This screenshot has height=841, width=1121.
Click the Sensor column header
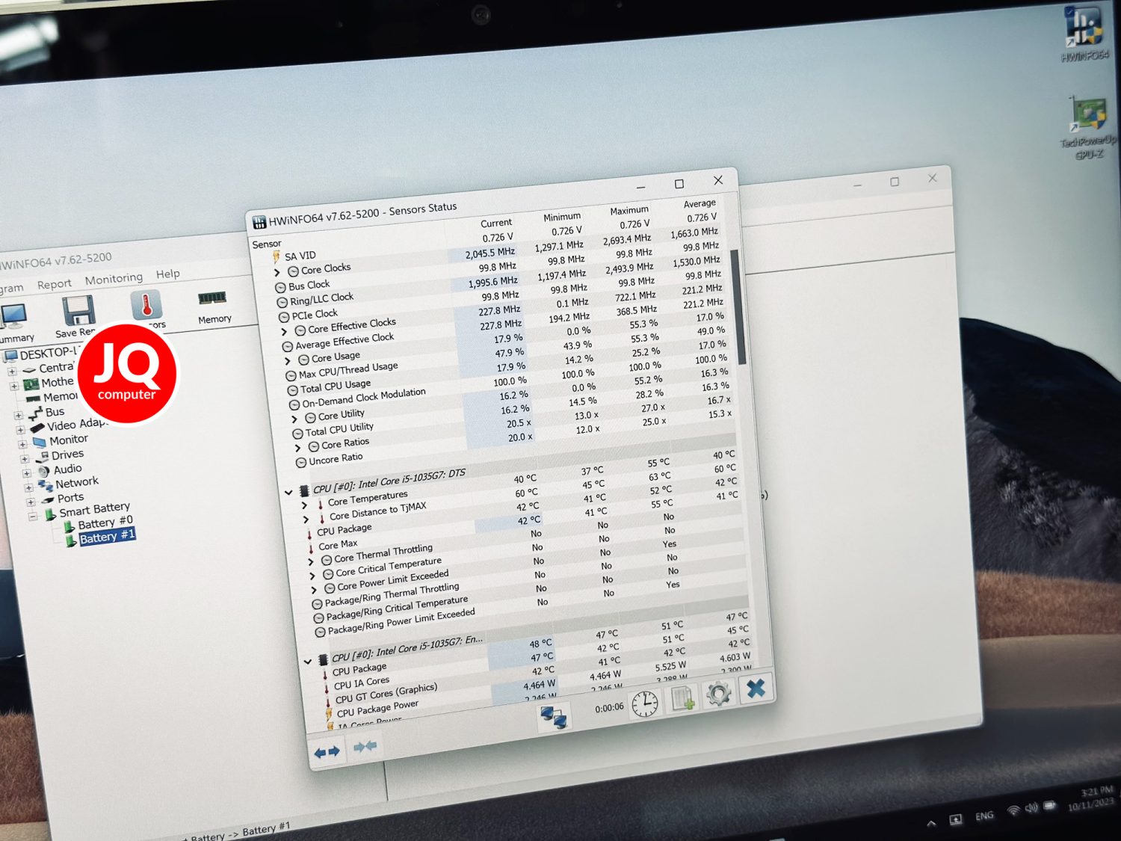click(267, 244)
